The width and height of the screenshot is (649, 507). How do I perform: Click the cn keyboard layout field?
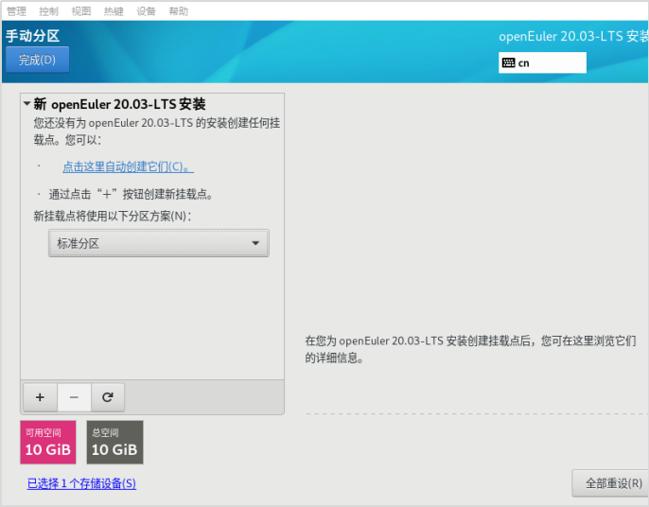542,63
